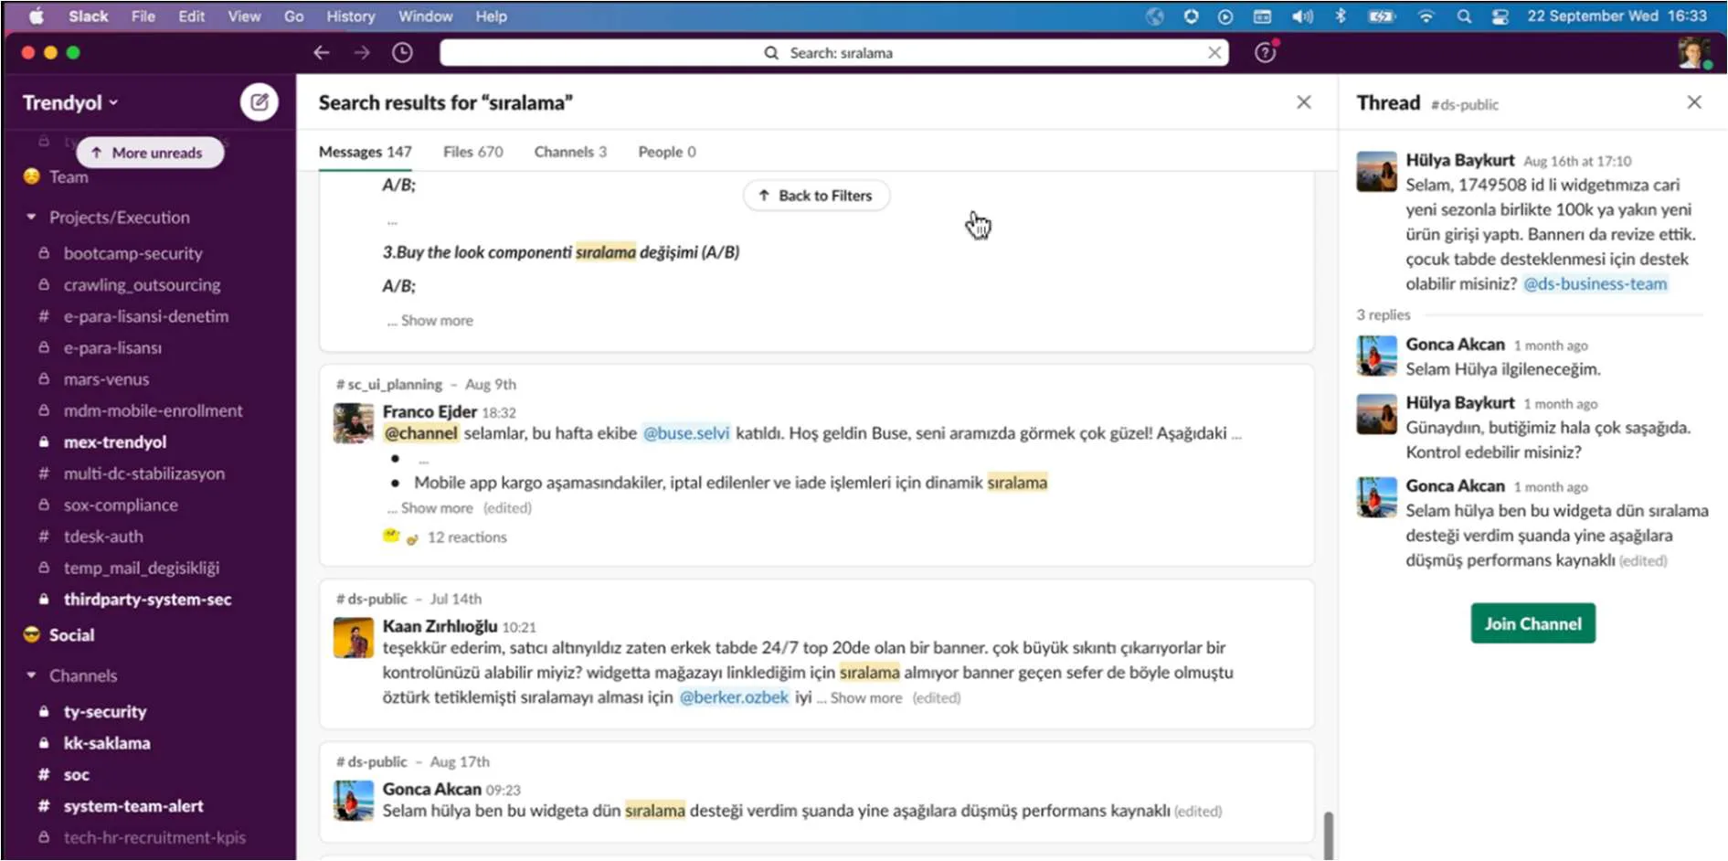Image resolution: width=1728 pixels, height=861 pixels.
Task: Open the user profile avatar menu
Action: click(1694, 53)
